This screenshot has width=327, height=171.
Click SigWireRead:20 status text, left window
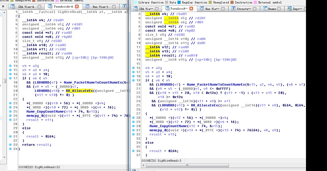point(47,167)
